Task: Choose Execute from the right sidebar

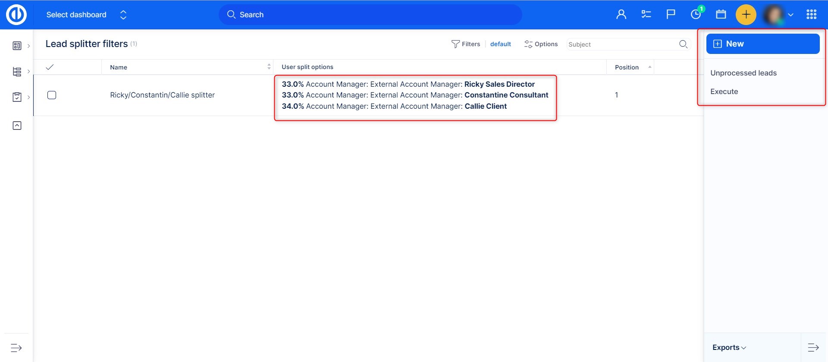Action: (x=724, y=91)
